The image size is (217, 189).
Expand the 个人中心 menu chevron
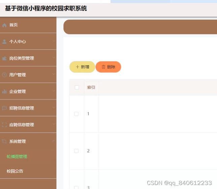pos(54,41)
